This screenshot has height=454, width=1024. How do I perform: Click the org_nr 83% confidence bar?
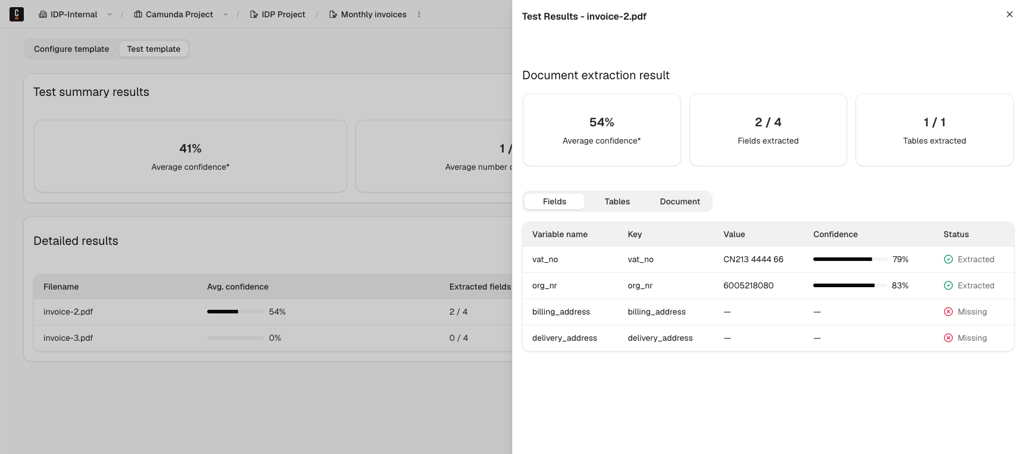850,285
